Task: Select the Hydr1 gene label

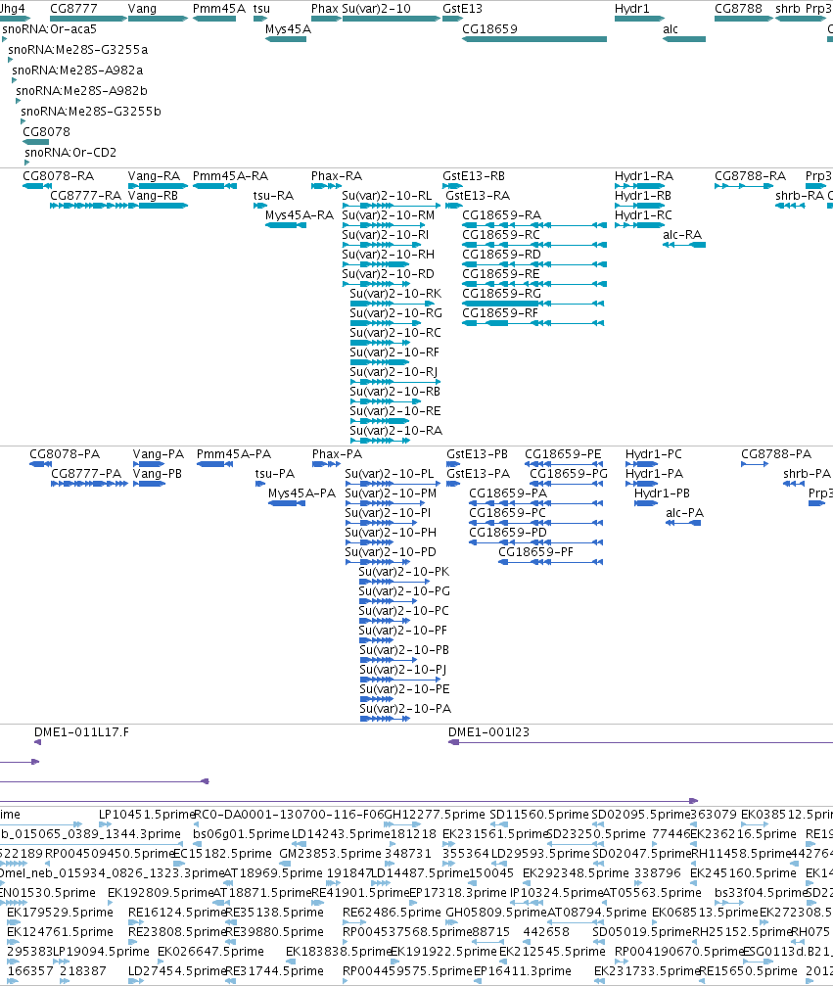Action: point(631,9)
